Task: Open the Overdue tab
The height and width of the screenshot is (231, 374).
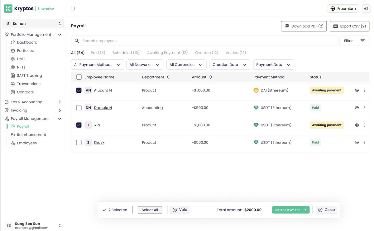Action: (x=206, y=52)
